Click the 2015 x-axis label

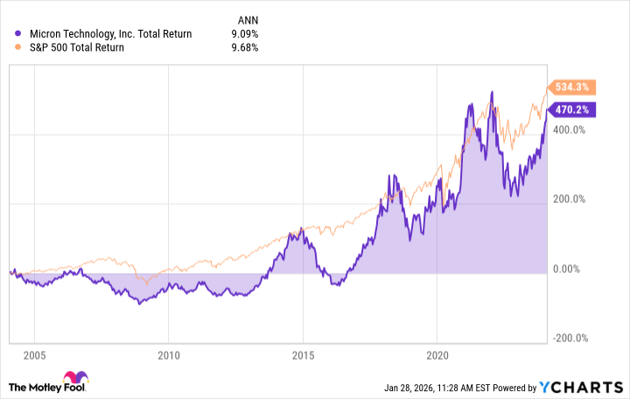tap(303, 356)
